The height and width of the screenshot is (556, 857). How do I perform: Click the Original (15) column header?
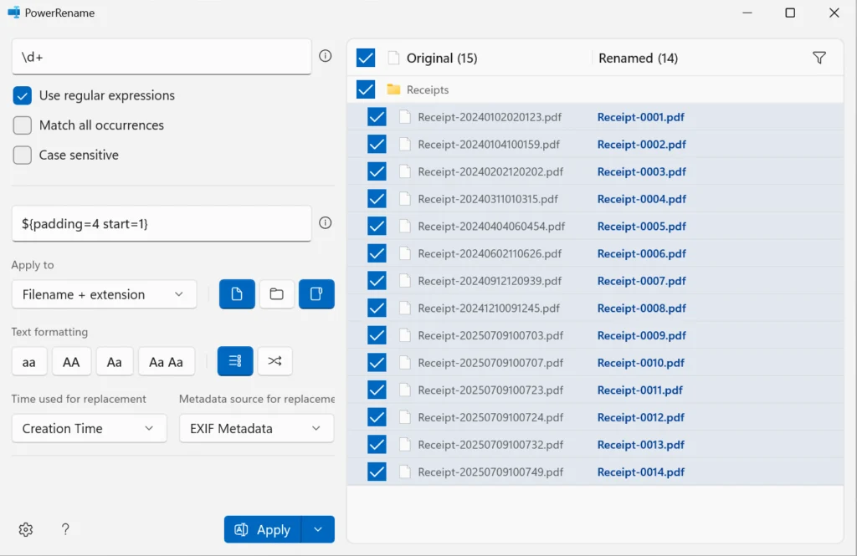tap(442, 58)
